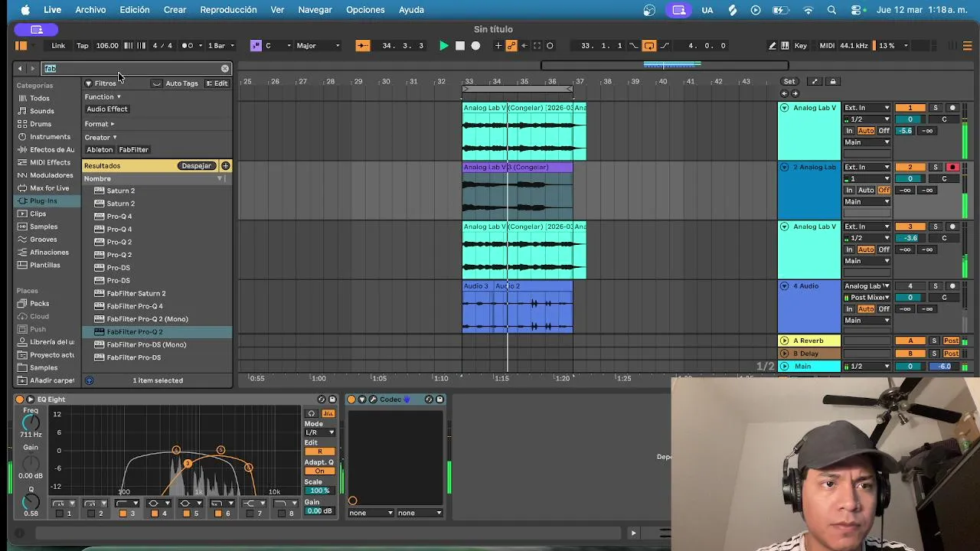
Task: Click the automation mode icon next to Set
Action: pos(815,81)
